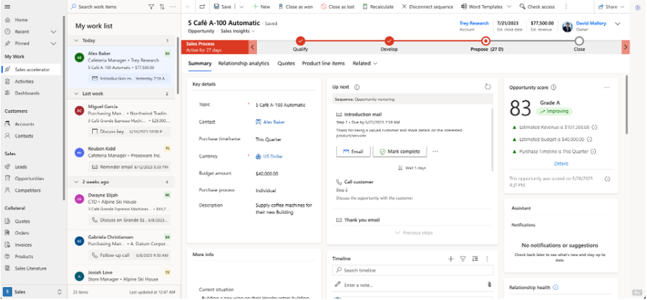Open Copilot icon at top right corner
This screenshot has height=300, width=647.
click(638, 6)
